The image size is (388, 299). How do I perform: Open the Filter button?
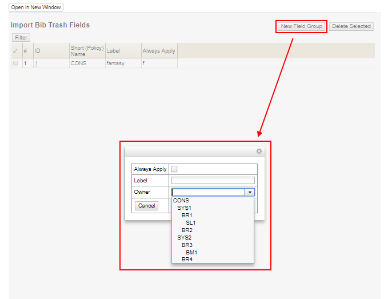21,38
